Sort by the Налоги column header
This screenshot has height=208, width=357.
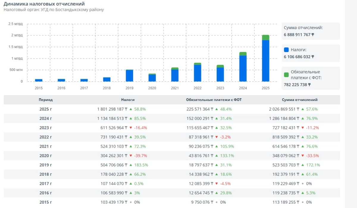tap(128, 100)
